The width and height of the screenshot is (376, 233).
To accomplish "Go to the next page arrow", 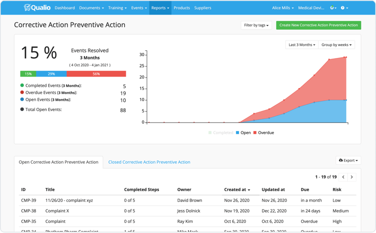I will pyautogui.click(x=352, y=177).
